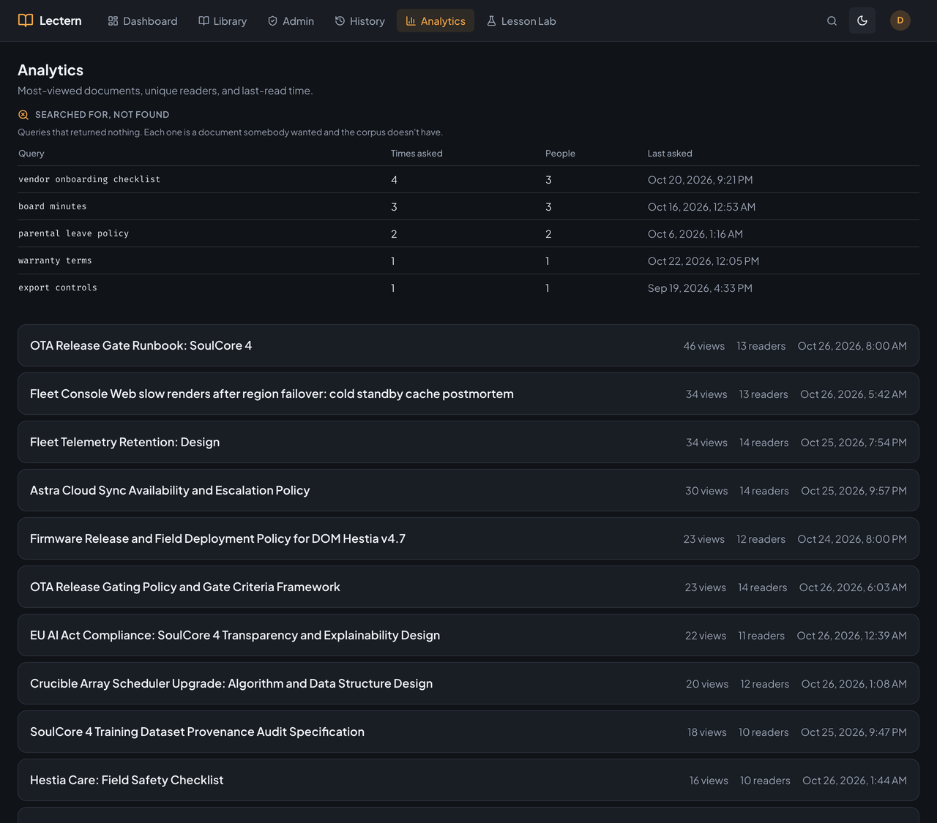The height and width of the screenshot is (823, 937).
Task: Go to the Dashboard tab
Action: (143, 21)
